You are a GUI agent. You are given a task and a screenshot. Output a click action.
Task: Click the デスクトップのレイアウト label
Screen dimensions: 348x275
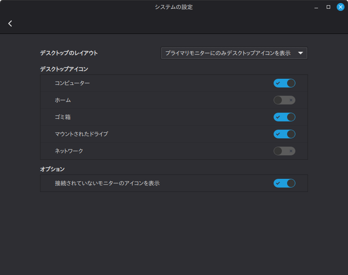[69, 53]
